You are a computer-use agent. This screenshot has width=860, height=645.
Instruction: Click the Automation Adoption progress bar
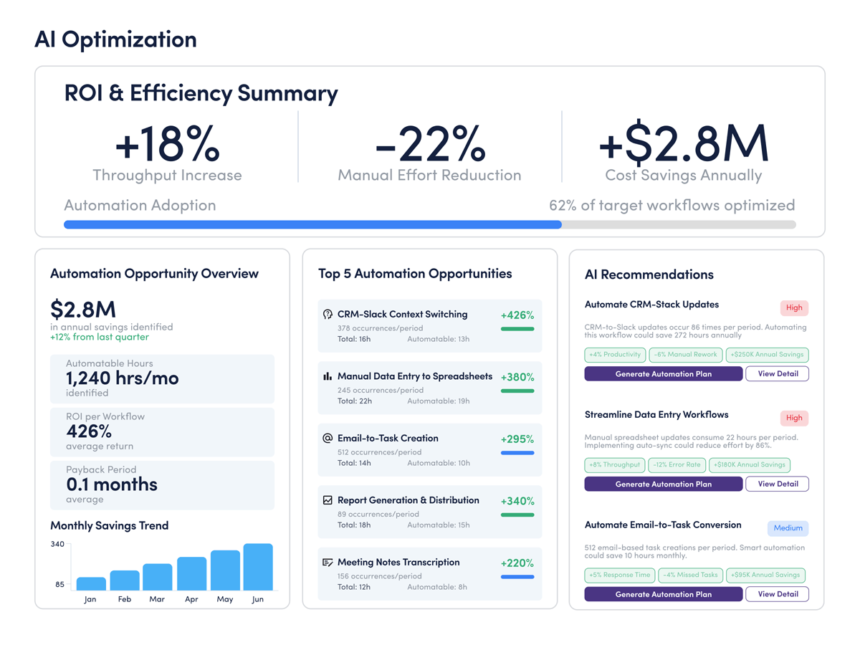click(429, 225)
